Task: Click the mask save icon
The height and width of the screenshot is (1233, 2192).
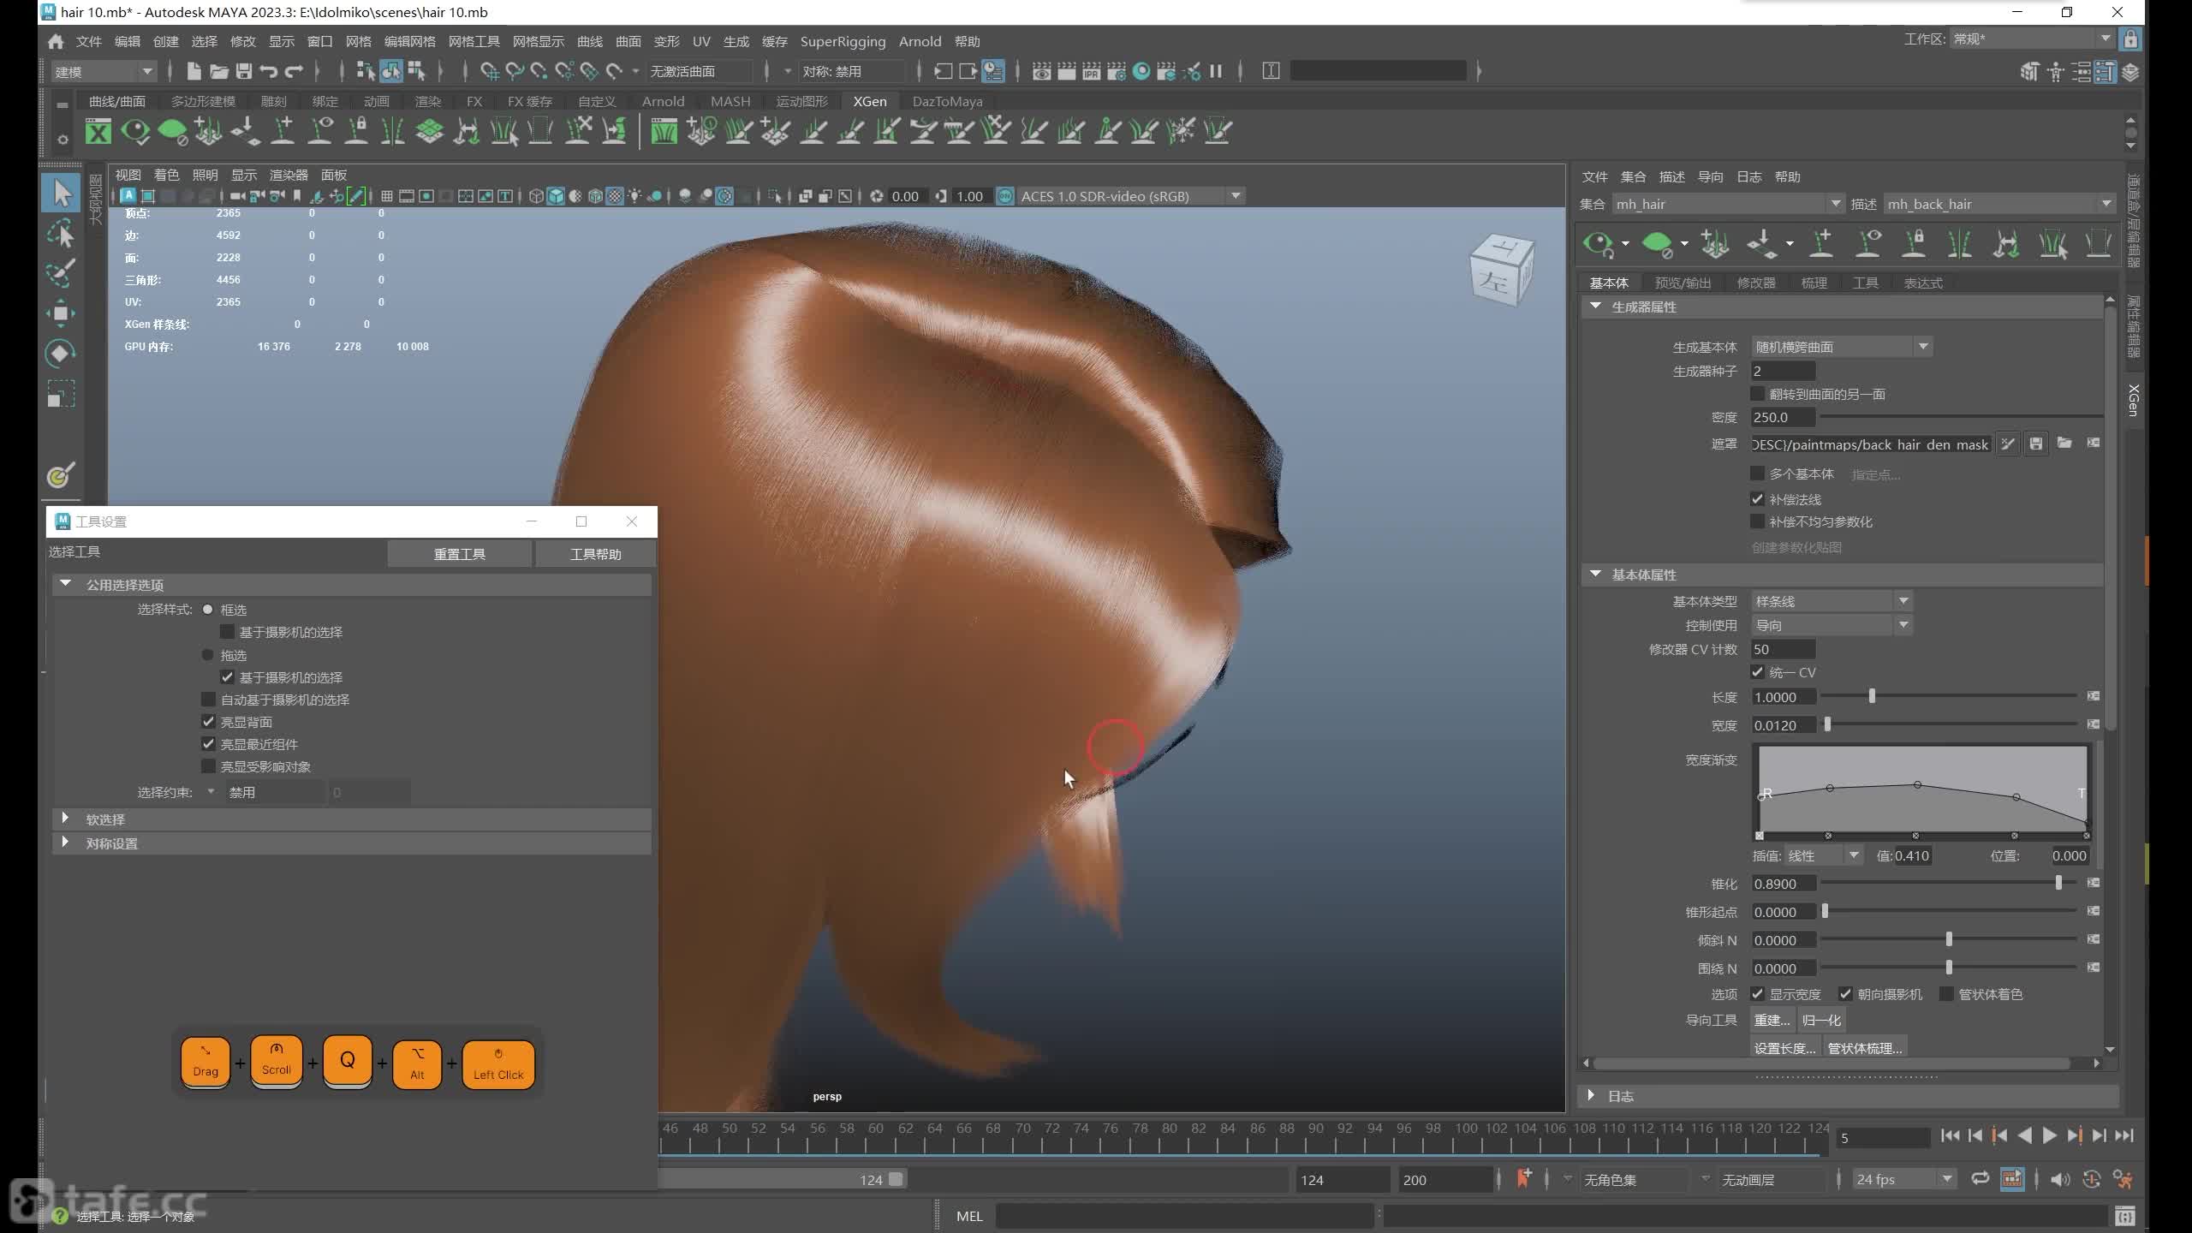Action: click(2036, 444)
